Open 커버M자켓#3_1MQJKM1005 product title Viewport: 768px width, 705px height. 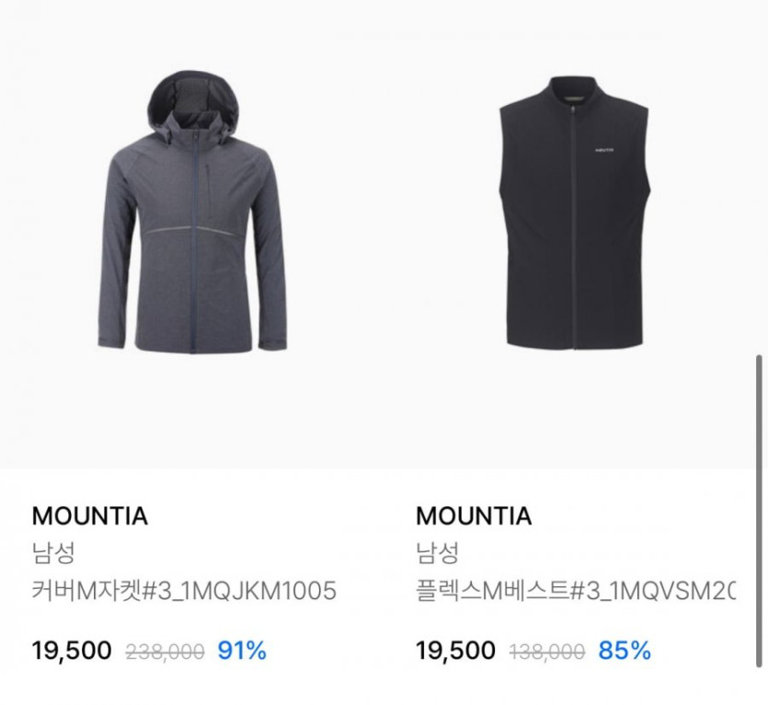[184, 590]
